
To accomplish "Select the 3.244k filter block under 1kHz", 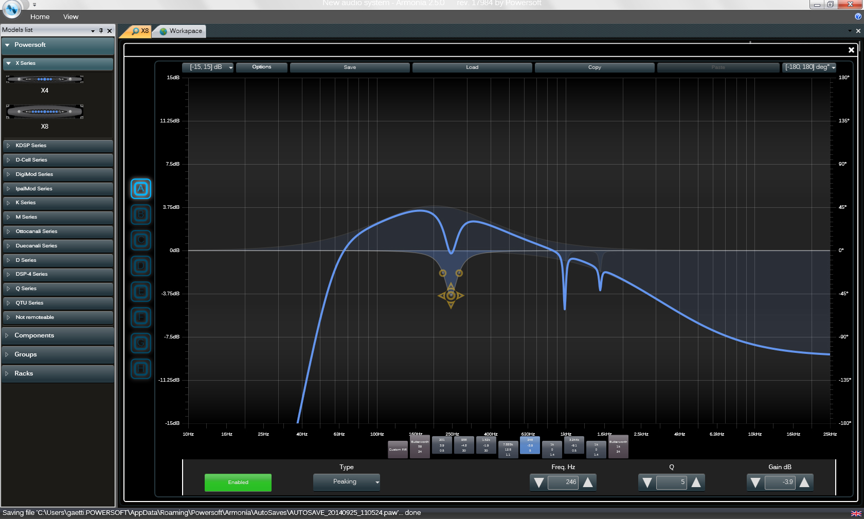I will (x=574, y=445).
